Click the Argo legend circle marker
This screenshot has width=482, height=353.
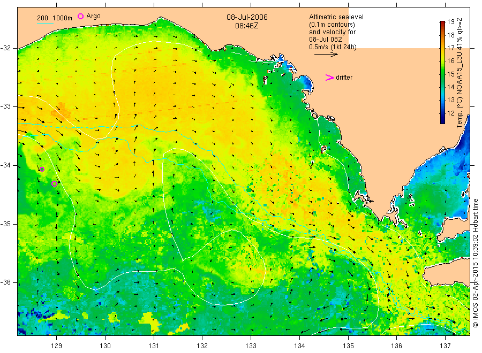point(80,16)
